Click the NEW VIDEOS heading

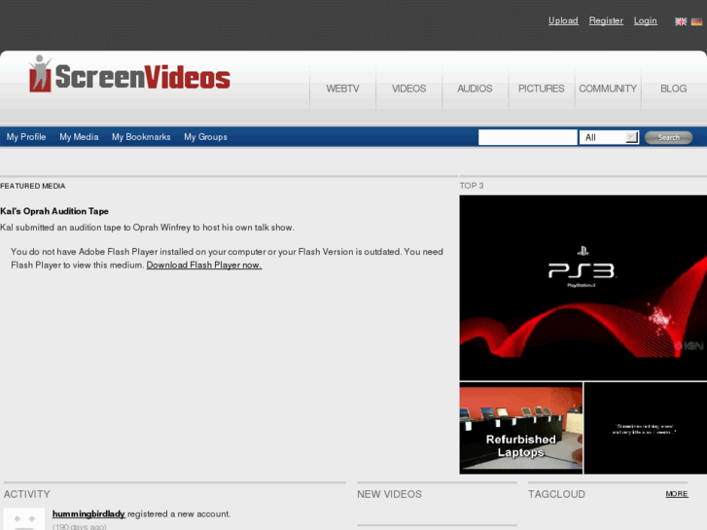tap(390, 494)
